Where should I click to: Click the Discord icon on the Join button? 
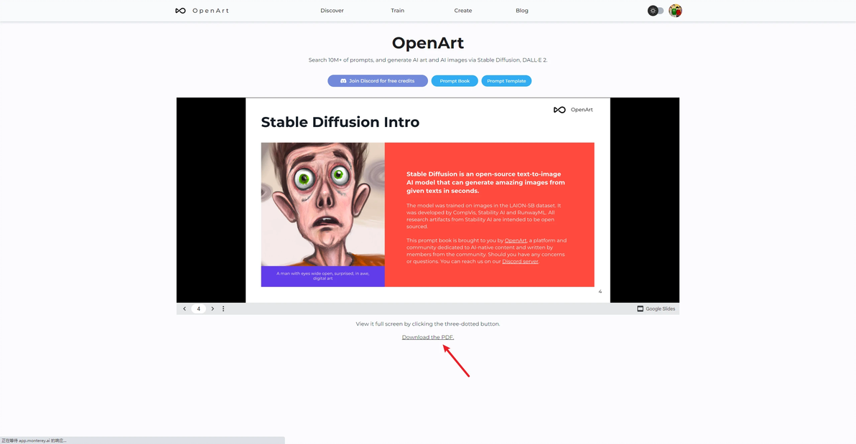343,81
